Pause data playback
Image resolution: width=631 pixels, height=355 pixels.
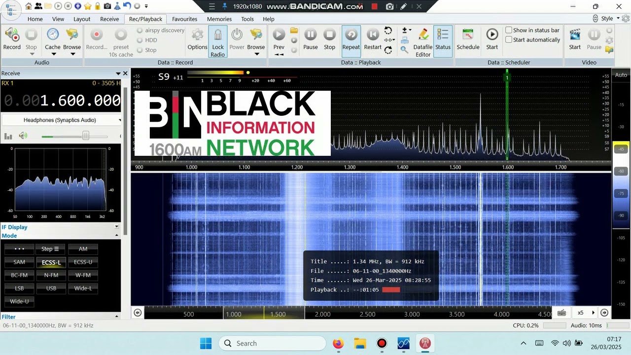(311, 39)
